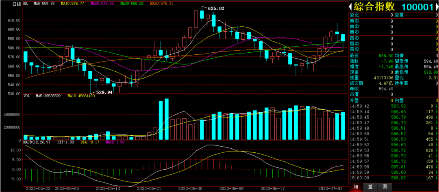
Task: Click the volume MA5:39535592 label
Action: pyautogui.click(x=48, y=96)
